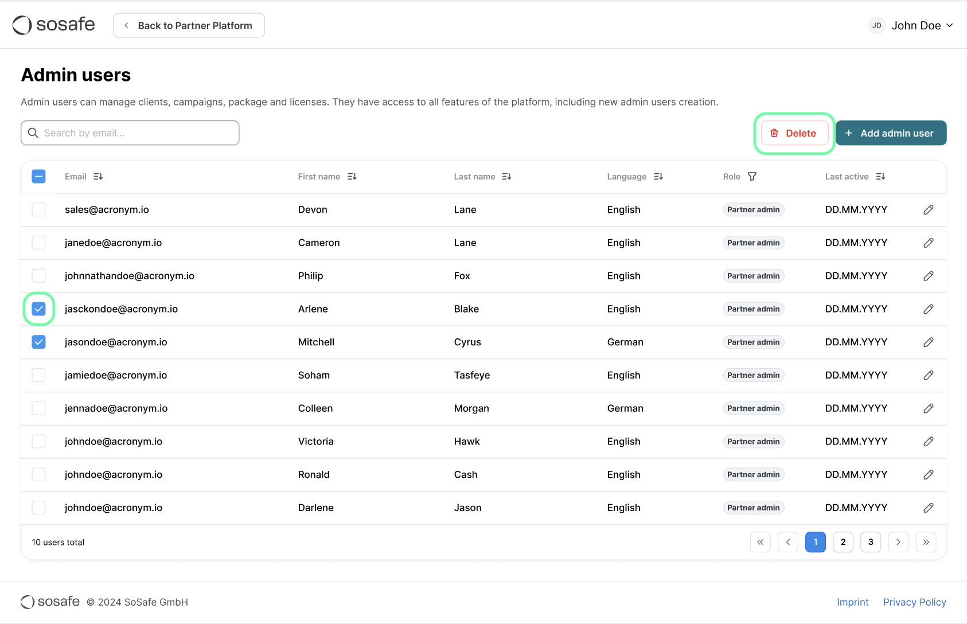Open page 2 of users
This screenshot has width=967, height=624.
click(843, 542)
